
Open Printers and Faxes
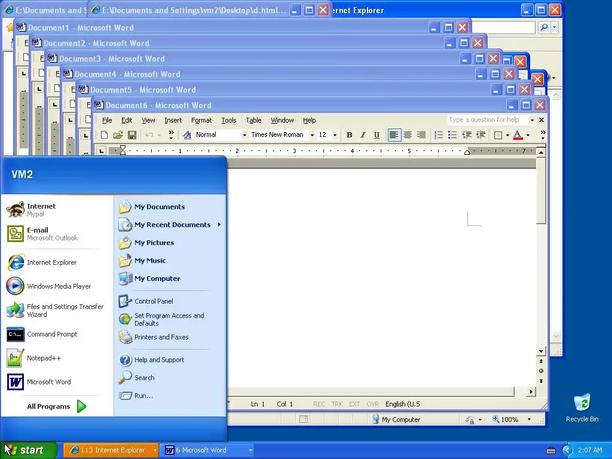click(170, 337)
